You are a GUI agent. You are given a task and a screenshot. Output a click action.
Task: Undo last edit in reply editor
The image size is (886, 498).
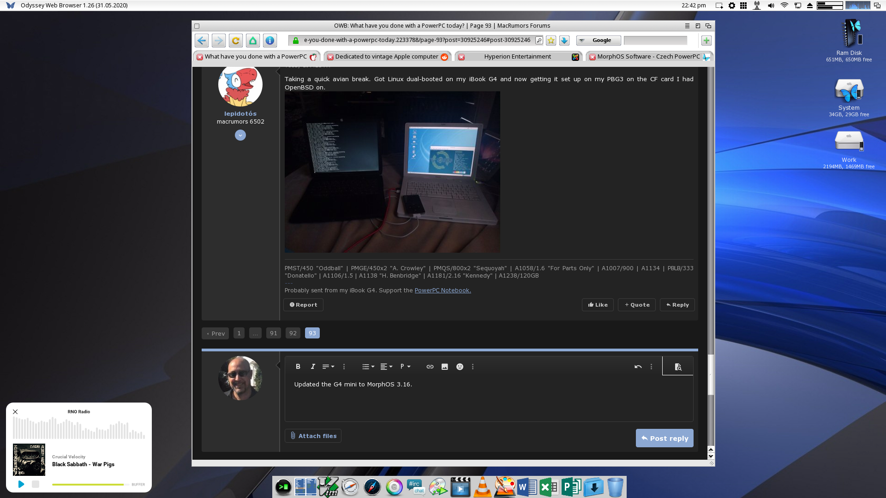638,367
